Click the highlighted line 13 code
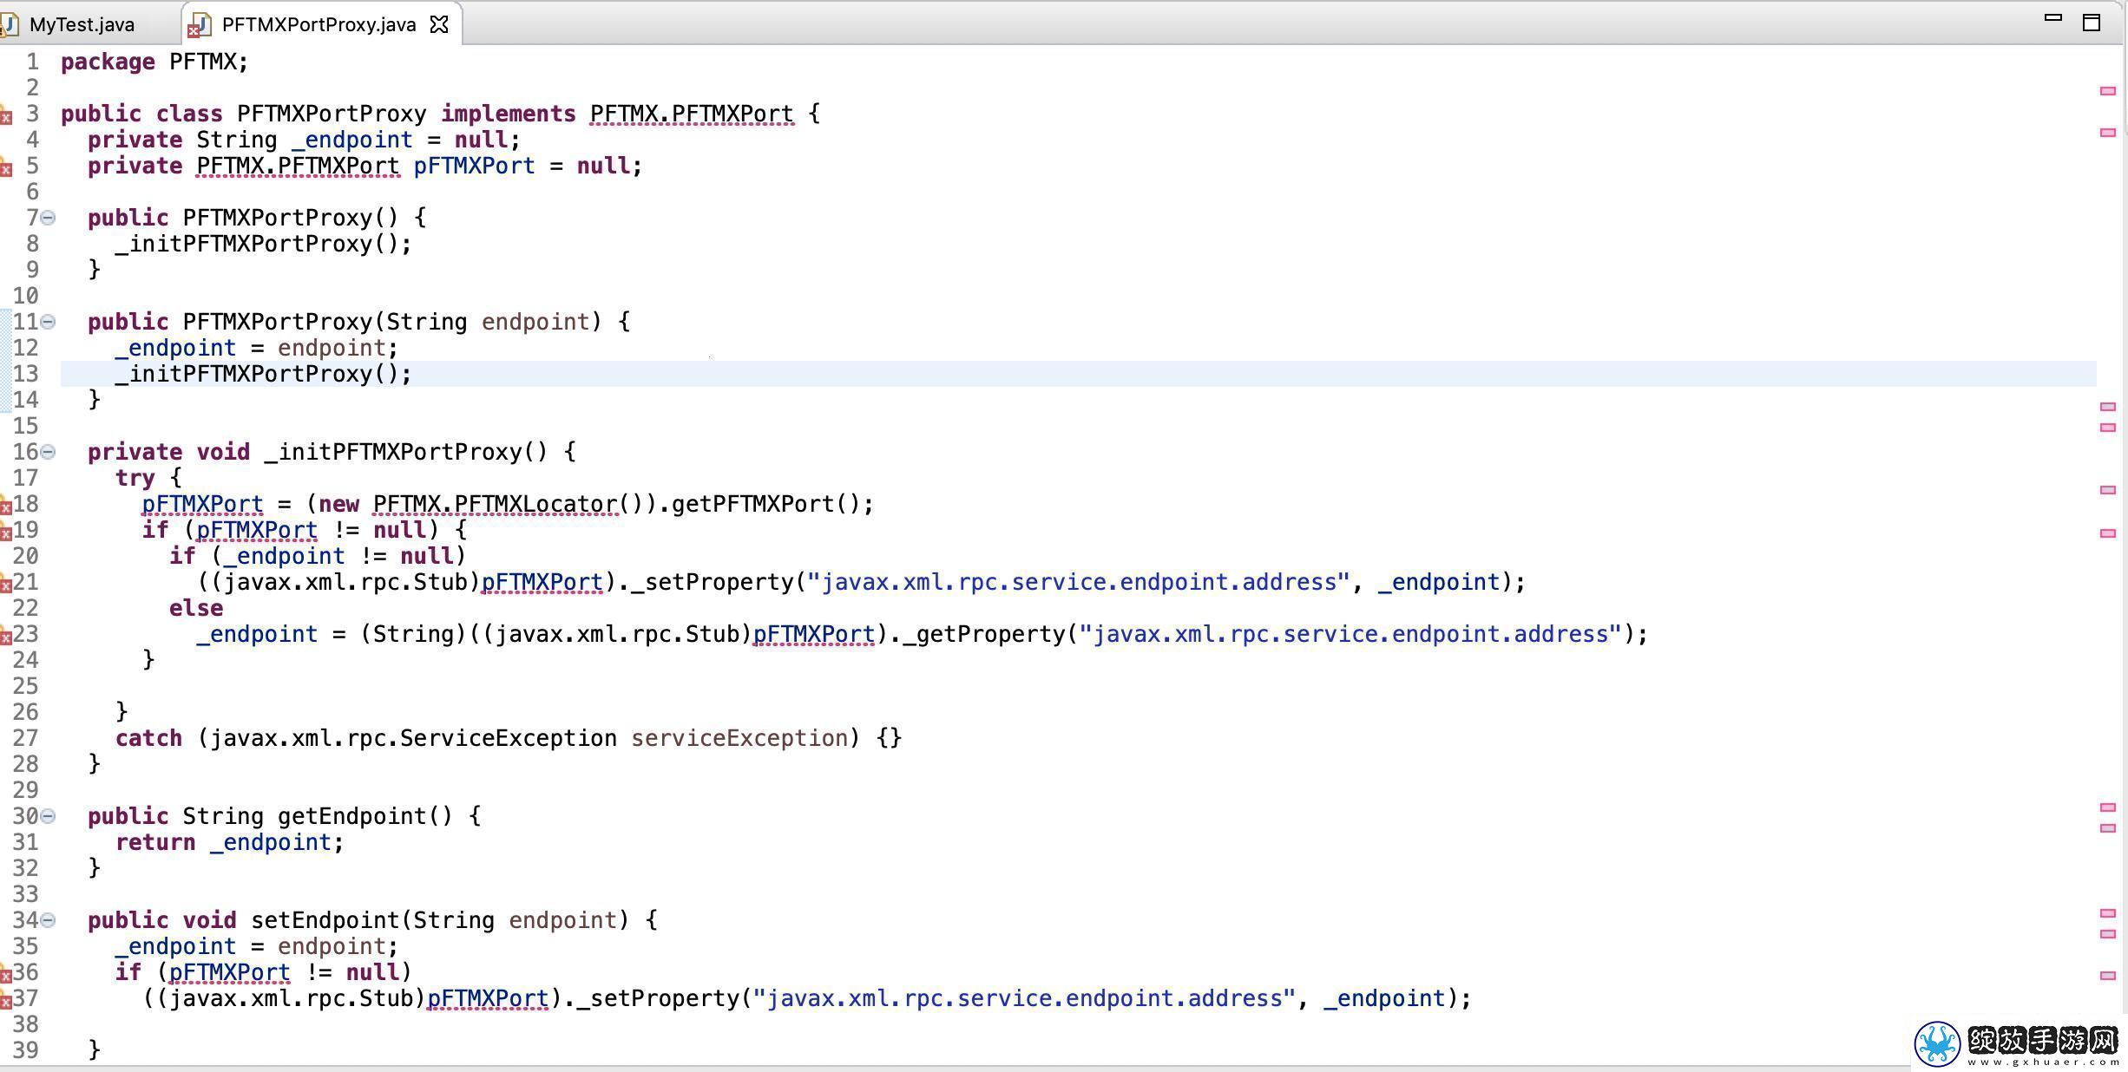2128x1072 pixels. click(264, 374)
